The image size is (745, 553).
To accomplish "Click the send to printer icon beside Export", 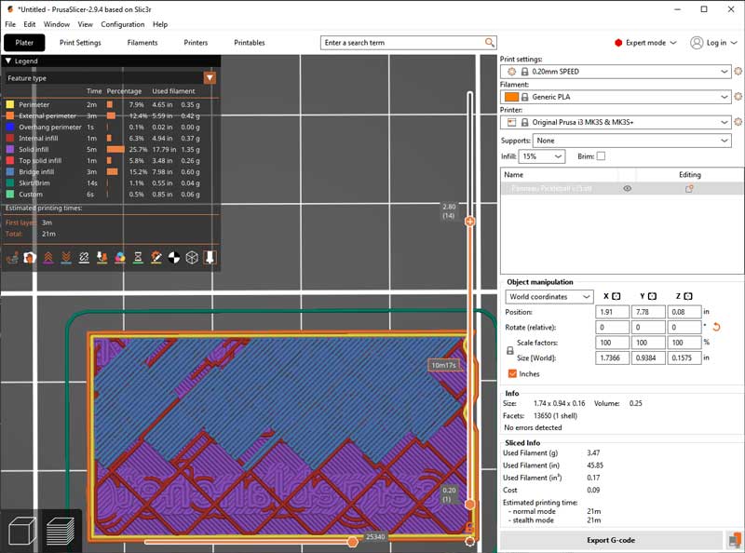I will pos(735,540).
